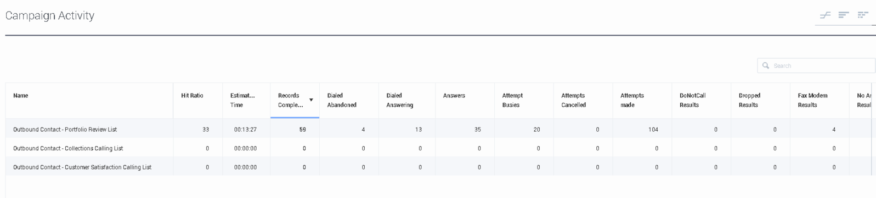This screenshot has width=876, height=198.
Task: Click the line chart view icon
Action: pyautogui.click(x=825, y=15)
